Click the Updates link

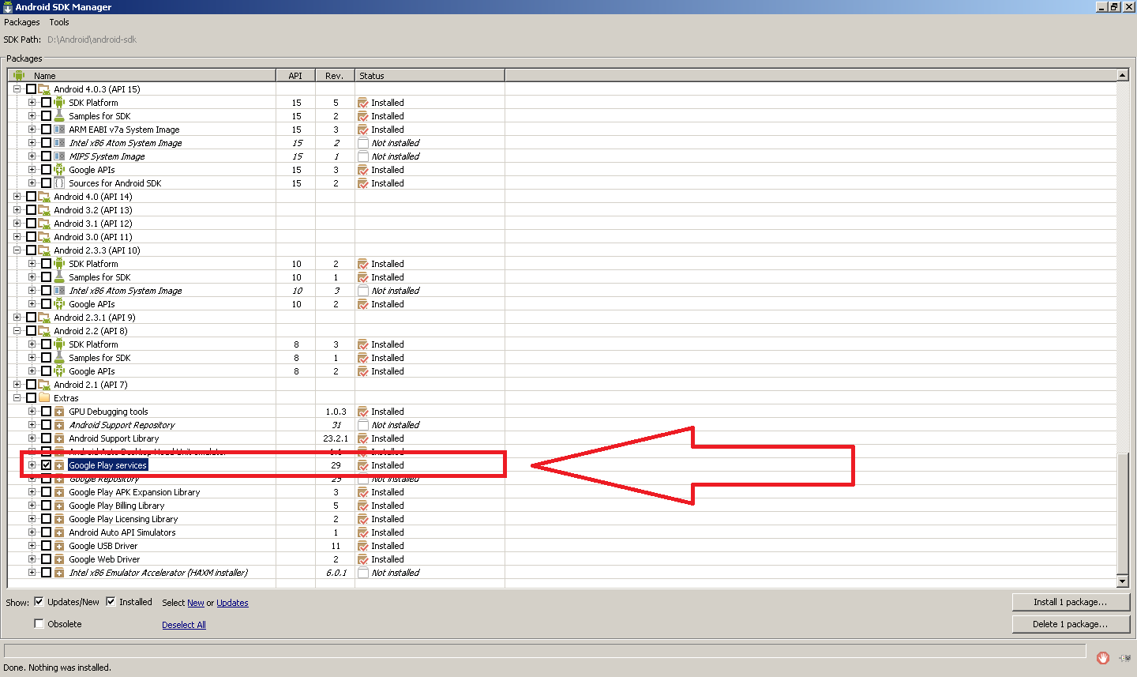(x=232, y=603)
